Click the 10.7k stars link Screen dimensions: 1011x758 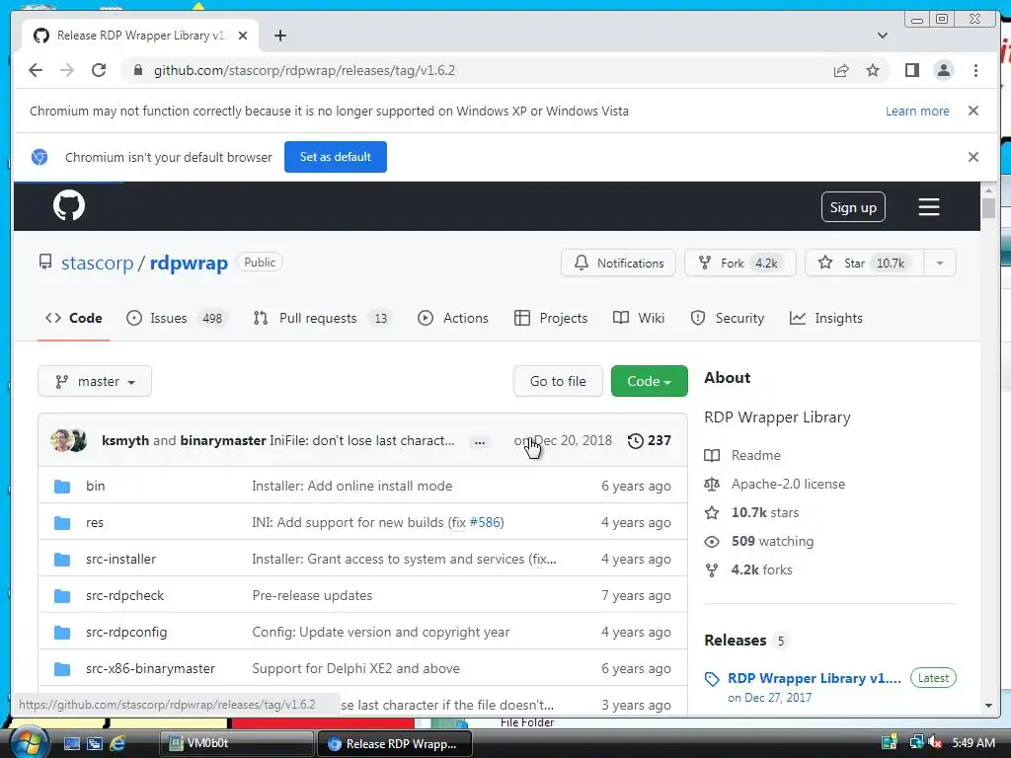(x=765, y=512)
